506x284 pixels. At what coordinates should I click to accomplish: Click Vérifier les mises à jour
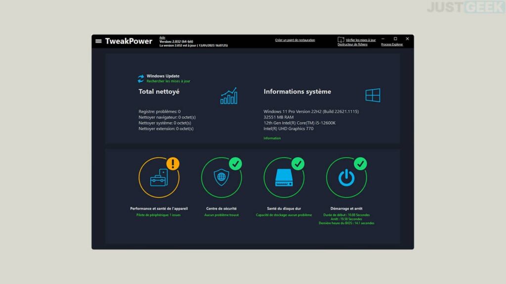click(x=361, y=40)
